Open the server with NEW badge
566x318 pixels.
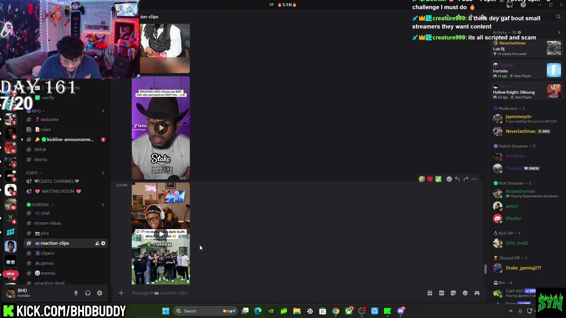click(11, 274)
